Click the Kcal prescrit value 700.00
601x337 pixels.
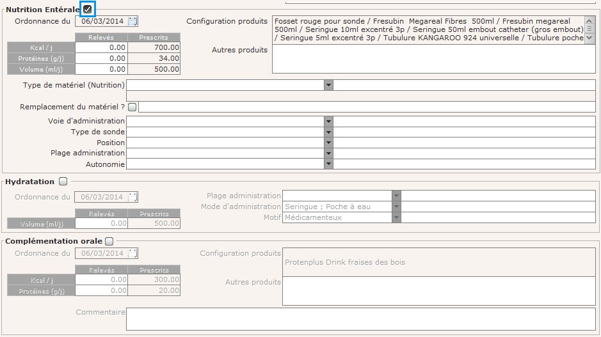[x=154, y=47]
